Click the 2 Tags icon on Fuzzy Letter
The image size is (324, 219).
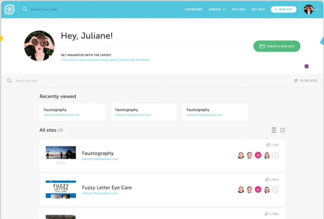tap(267, 180)
